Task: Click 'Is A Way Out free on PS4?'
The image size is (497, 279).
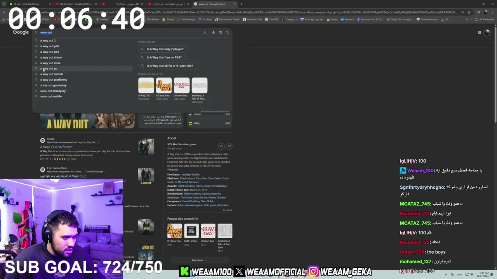Action: pos(162,57)
